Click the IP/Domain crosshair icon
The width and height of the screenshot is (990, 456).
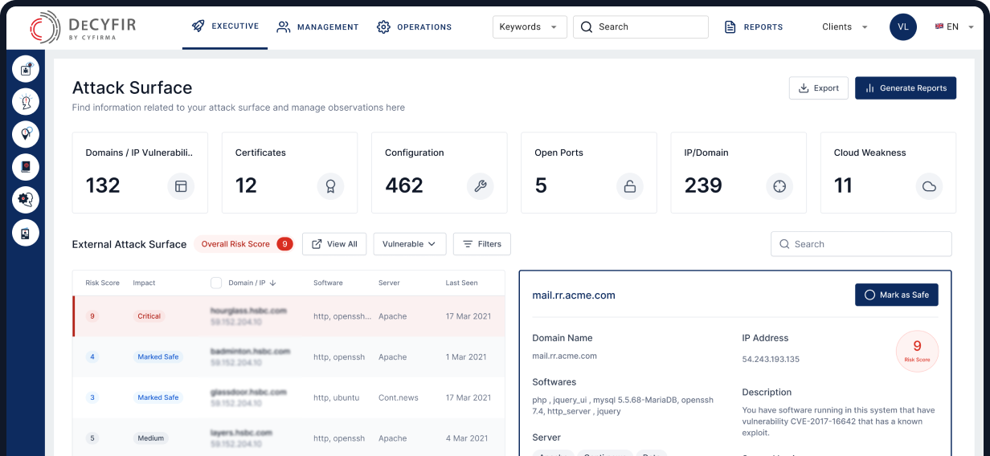pyautogui.click(x=779, y=186)
